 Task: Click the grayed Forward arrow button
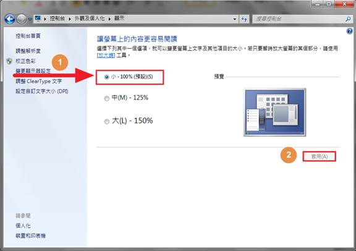pos(22,19)
